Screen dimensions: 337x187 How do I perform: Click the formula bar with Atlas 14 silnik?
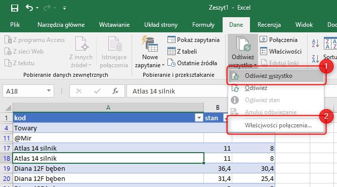tap(178, 91)
